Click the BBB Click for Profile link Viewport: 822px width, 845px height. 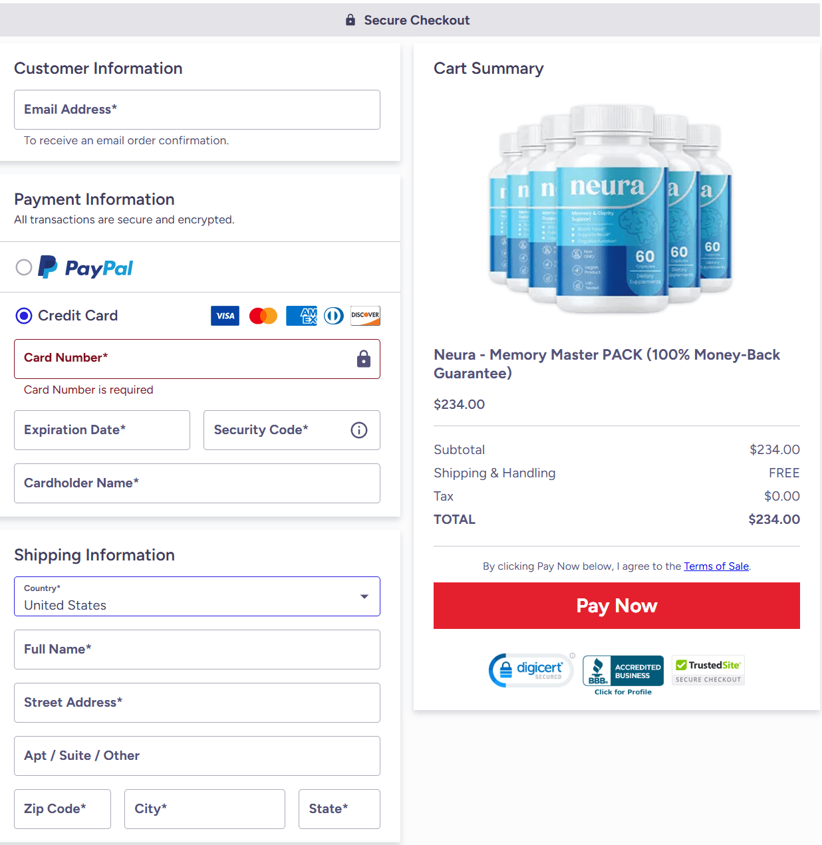pyautogui.click(x=622, y=691)
